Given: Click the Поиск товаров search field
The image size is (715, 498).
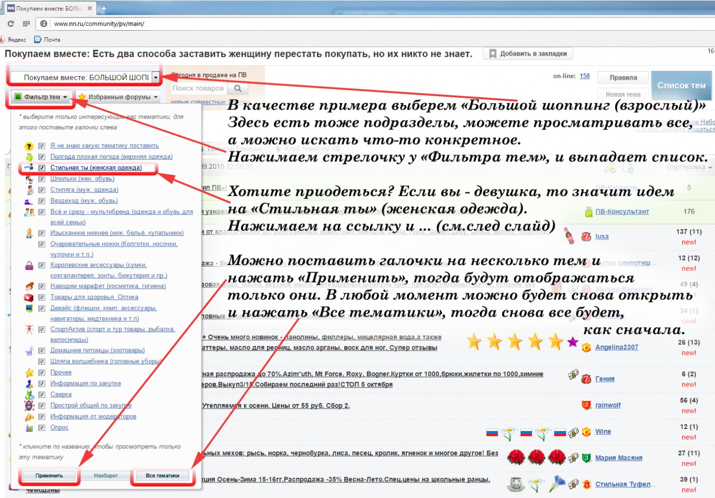Looking at the screenshot, I should coord(199,88).
